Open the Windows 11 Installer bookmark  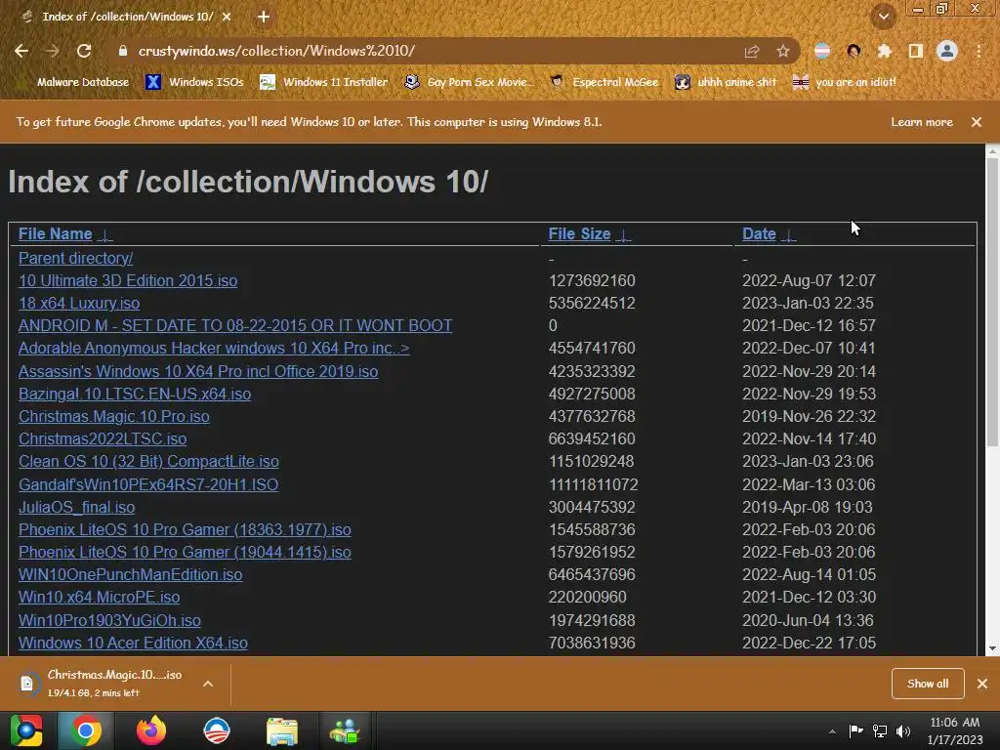click(x=324, y=82)
